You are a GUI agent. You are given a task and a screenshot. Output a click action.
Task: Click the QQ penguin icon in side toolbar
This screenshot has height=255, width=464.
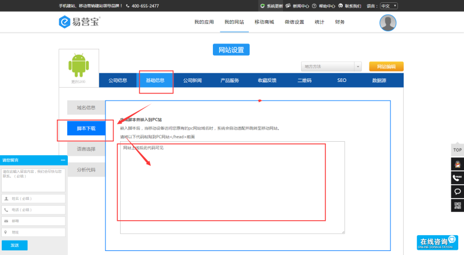coord(457,164)
